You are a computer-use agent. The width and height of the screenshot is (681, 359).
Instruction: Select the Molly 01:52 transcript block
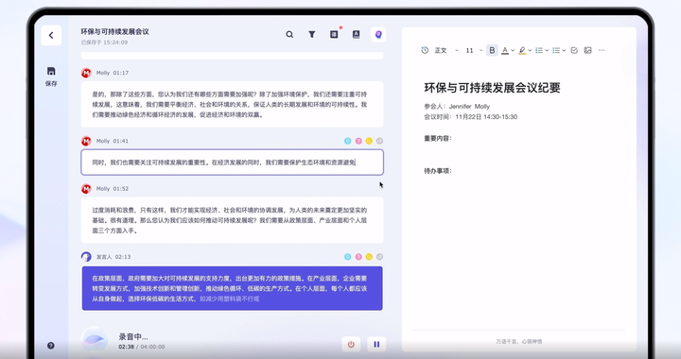(233, 220)
